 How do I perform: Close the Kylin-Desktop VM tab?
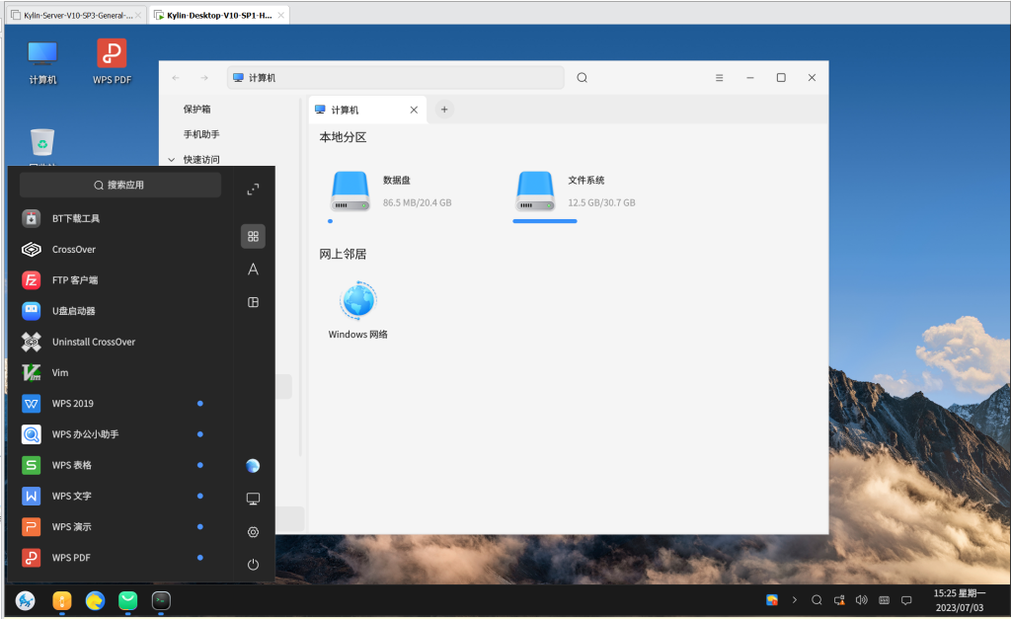coord(281,16)
